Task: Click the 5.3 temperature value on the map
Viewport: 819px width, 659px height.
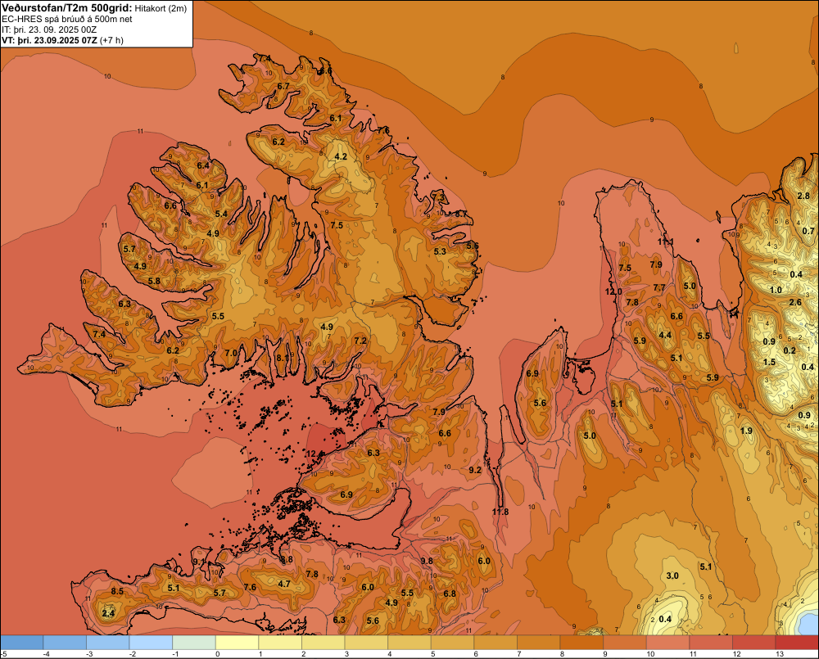Action: (440, 251)
